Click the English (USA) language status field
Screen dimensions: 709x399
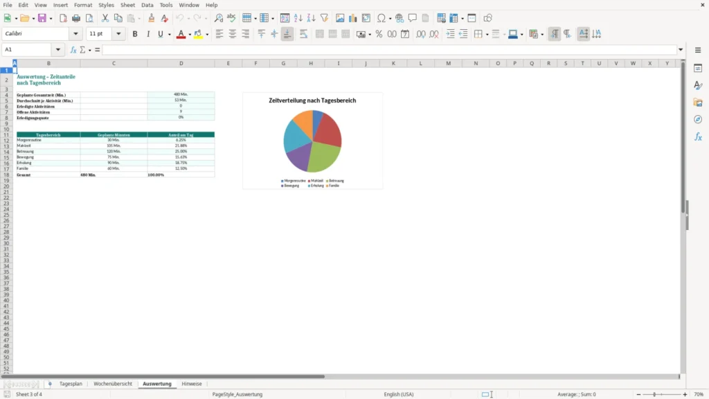tap(399, 394)
